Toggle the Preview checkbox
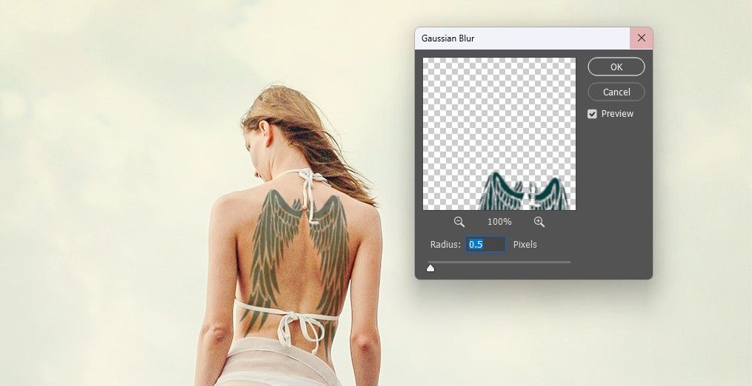This screenshot has height=386, width=752. 592,114
